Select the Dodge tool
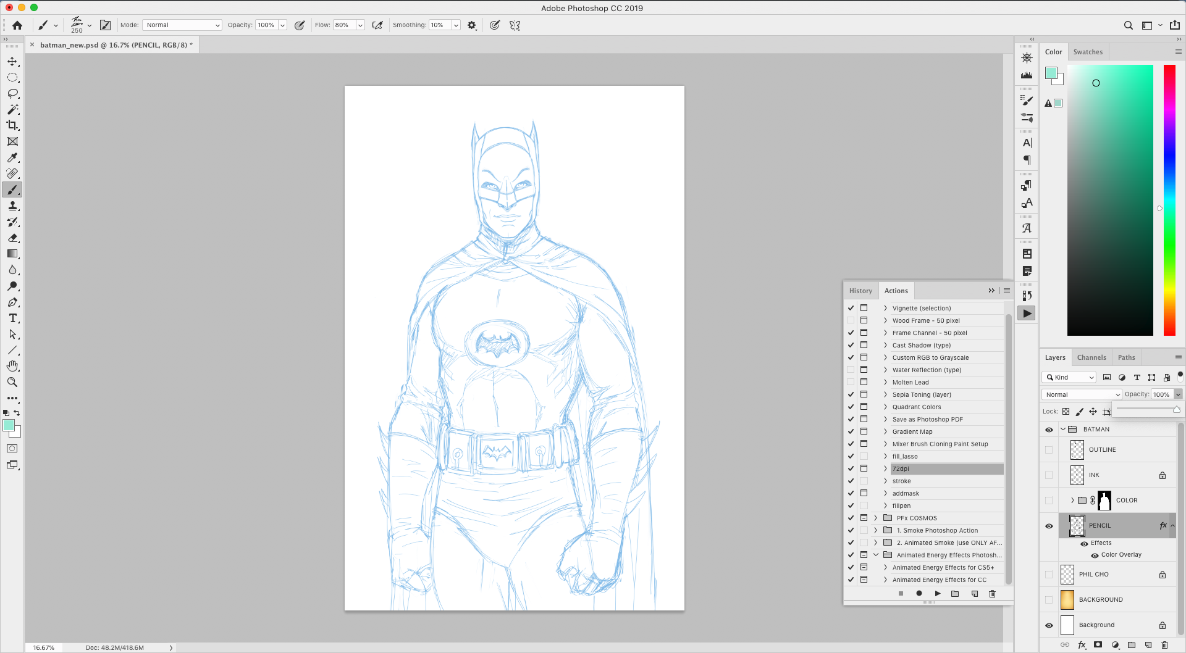This screenshot has height=653, width=1186. coord(12,286)
